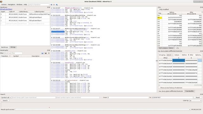This screenshot has width=203, height=114.
Task: Click the rax register row
Action: [180, 16]
